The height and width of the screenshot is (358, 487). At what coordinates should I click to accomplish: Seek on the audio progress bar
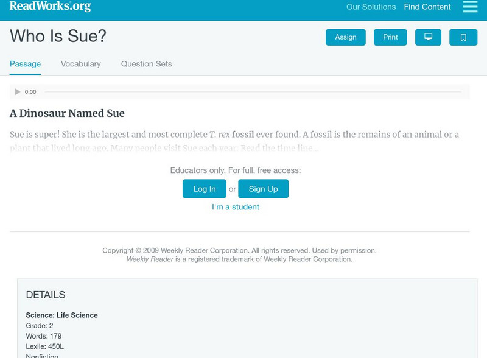(253, 92)
